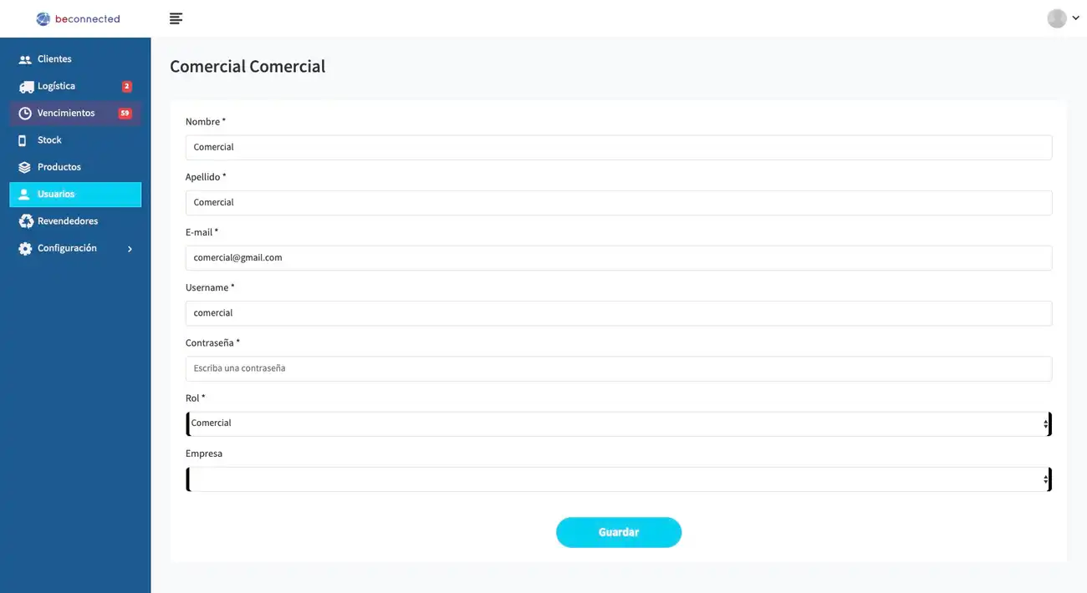1087x593 pixels.
Task: Open the Clientes section
Action: [x=75, y=59]
